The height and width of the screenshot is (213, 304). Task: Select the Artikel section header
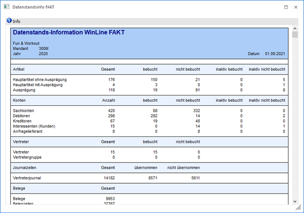19,69
